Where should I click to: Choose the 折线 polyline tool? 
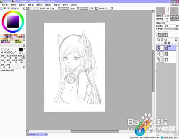click(x=9, y=66)
